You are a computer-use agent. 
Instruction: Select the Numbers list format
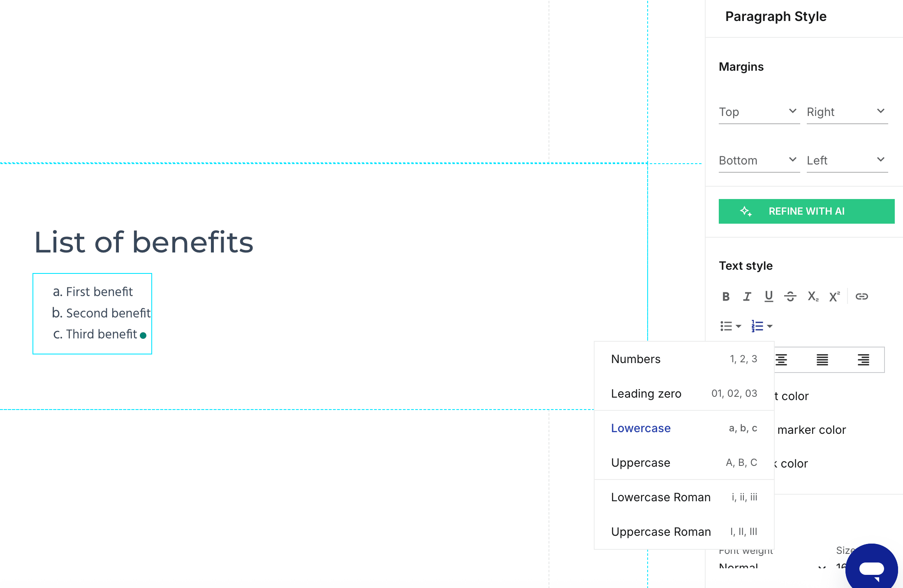[684, 359]
